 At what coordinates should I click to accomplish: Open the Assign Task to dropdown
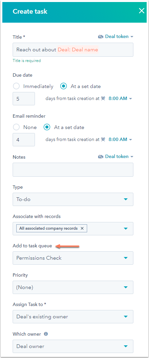coord(73,317)
